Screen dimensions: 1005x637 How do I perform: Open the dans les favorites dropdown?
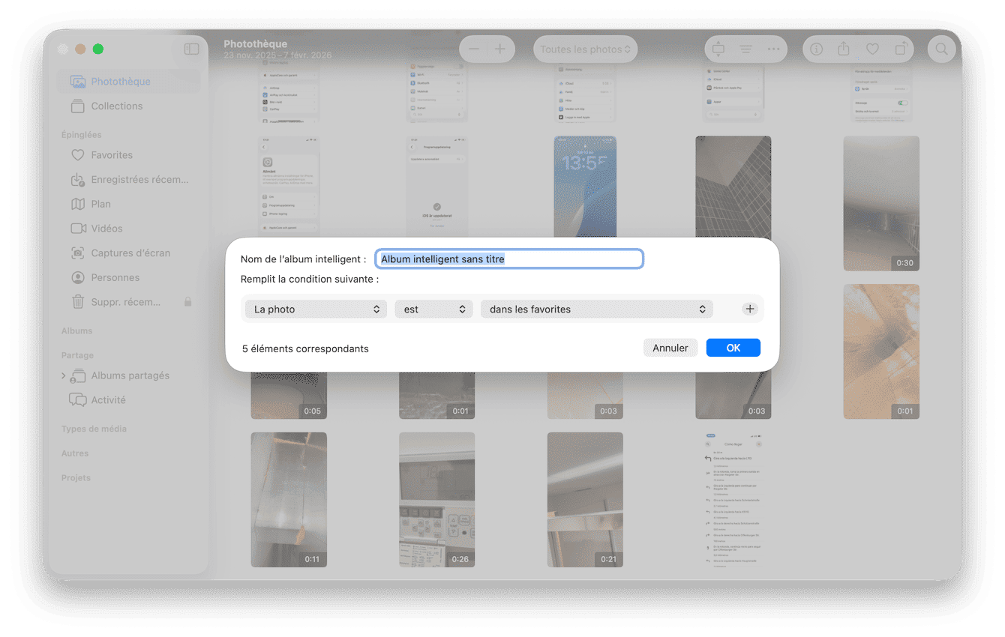click(x=596, y=308)
